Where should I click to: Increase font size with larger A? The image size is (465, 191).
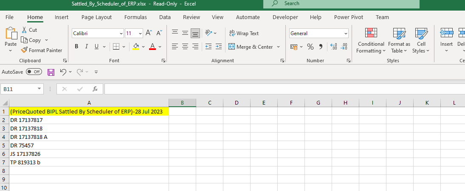(149, 33)
